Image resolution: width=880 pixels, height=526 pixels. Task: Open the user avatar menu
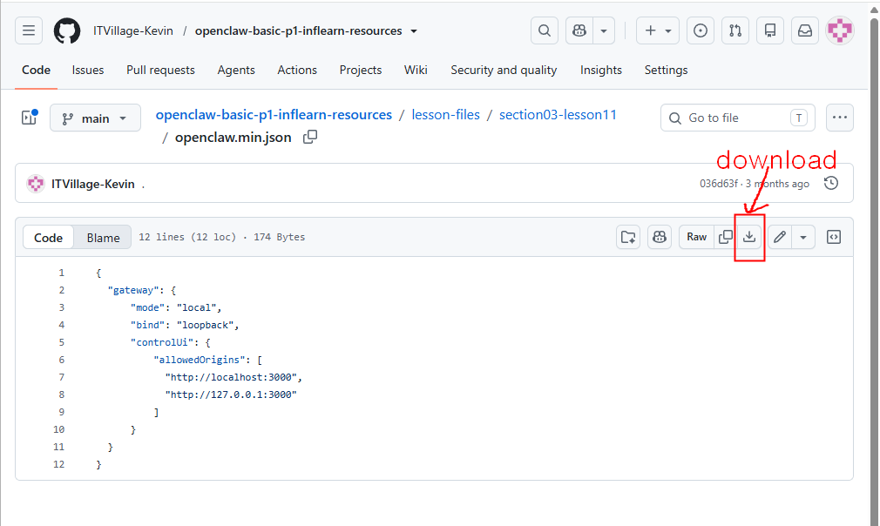(x=840, y=30)
